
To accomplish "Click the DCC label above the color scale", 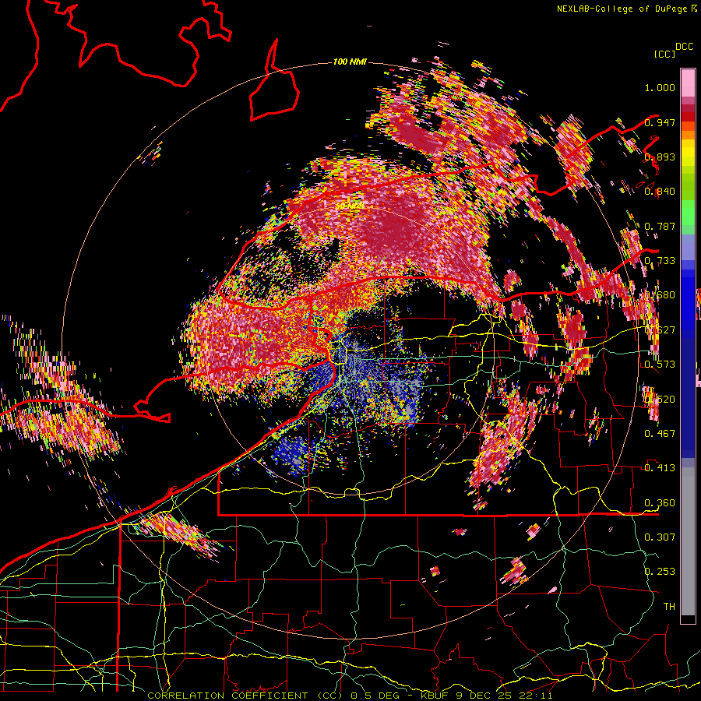I will pos(684,47).
